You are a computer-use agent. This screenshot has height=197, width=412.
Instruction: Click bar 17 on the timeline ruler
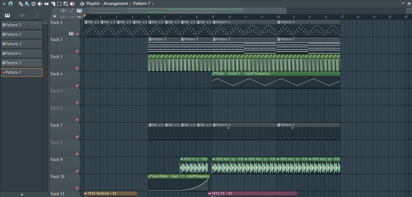point(342,17)
